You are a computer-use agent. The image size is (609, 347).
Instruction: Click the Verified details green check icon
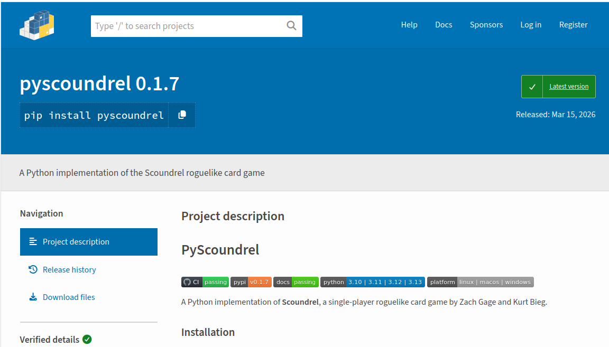pos(87,339)
